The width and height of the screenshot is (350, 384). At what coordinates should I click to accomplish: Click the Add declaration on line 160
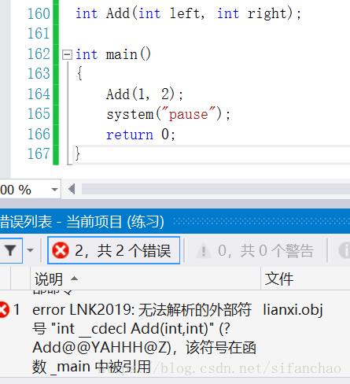click(188, 13)
